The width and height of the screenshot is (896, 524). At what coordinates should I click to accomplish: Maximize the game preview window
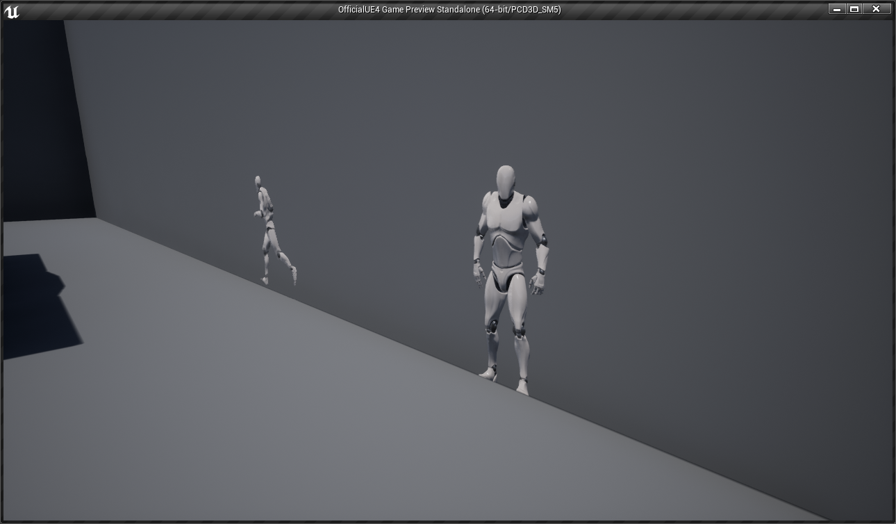[x=856, y=8]
